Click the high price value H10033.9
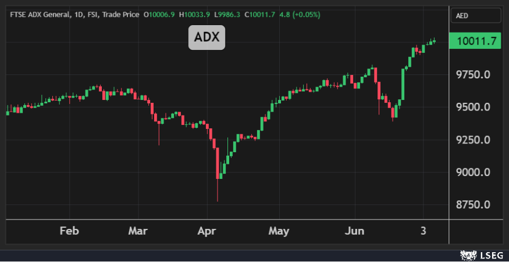 [196, 14]
